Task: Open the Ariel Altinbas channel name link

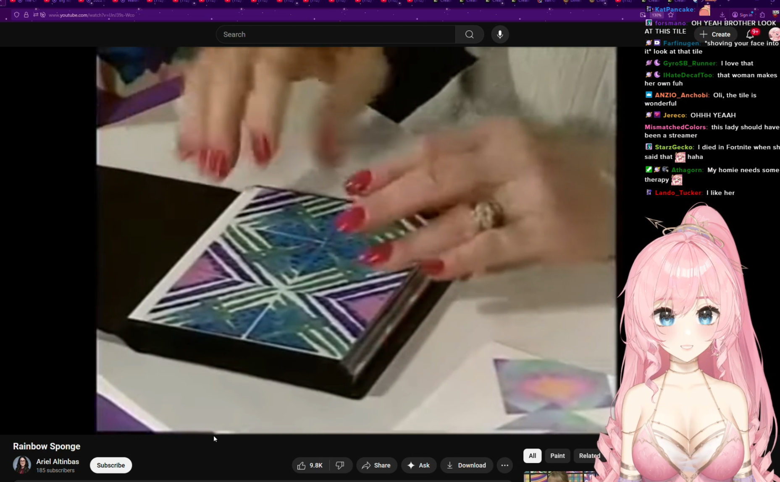Action: (58, 461)
